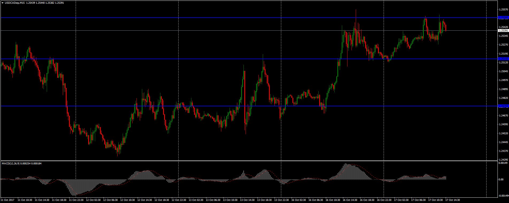This screenshot has height=203, width=509.
Task: Click the 11 Oct 22:30 time label
Action: [76, 200]
